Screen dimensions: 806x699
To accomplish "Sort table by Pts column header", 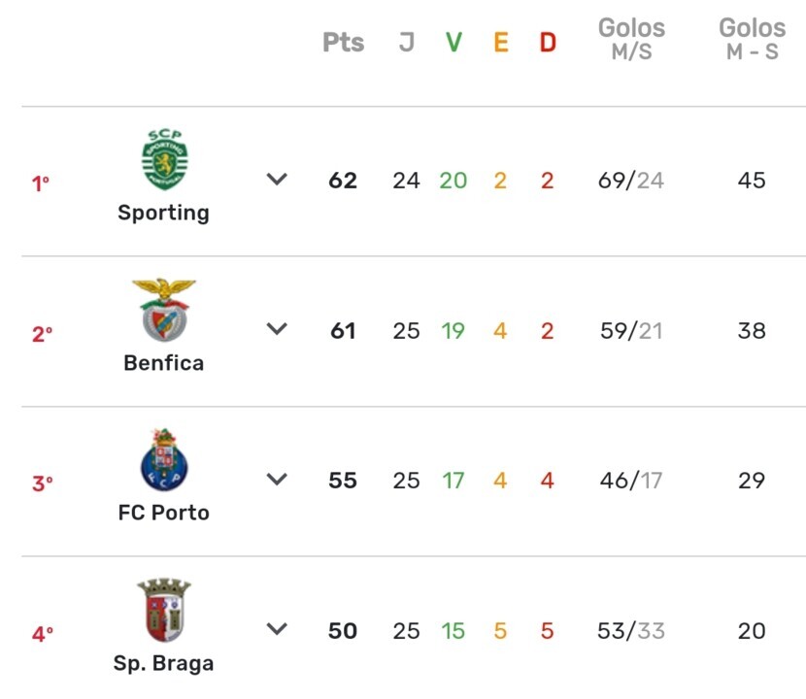I will [343, 43].
